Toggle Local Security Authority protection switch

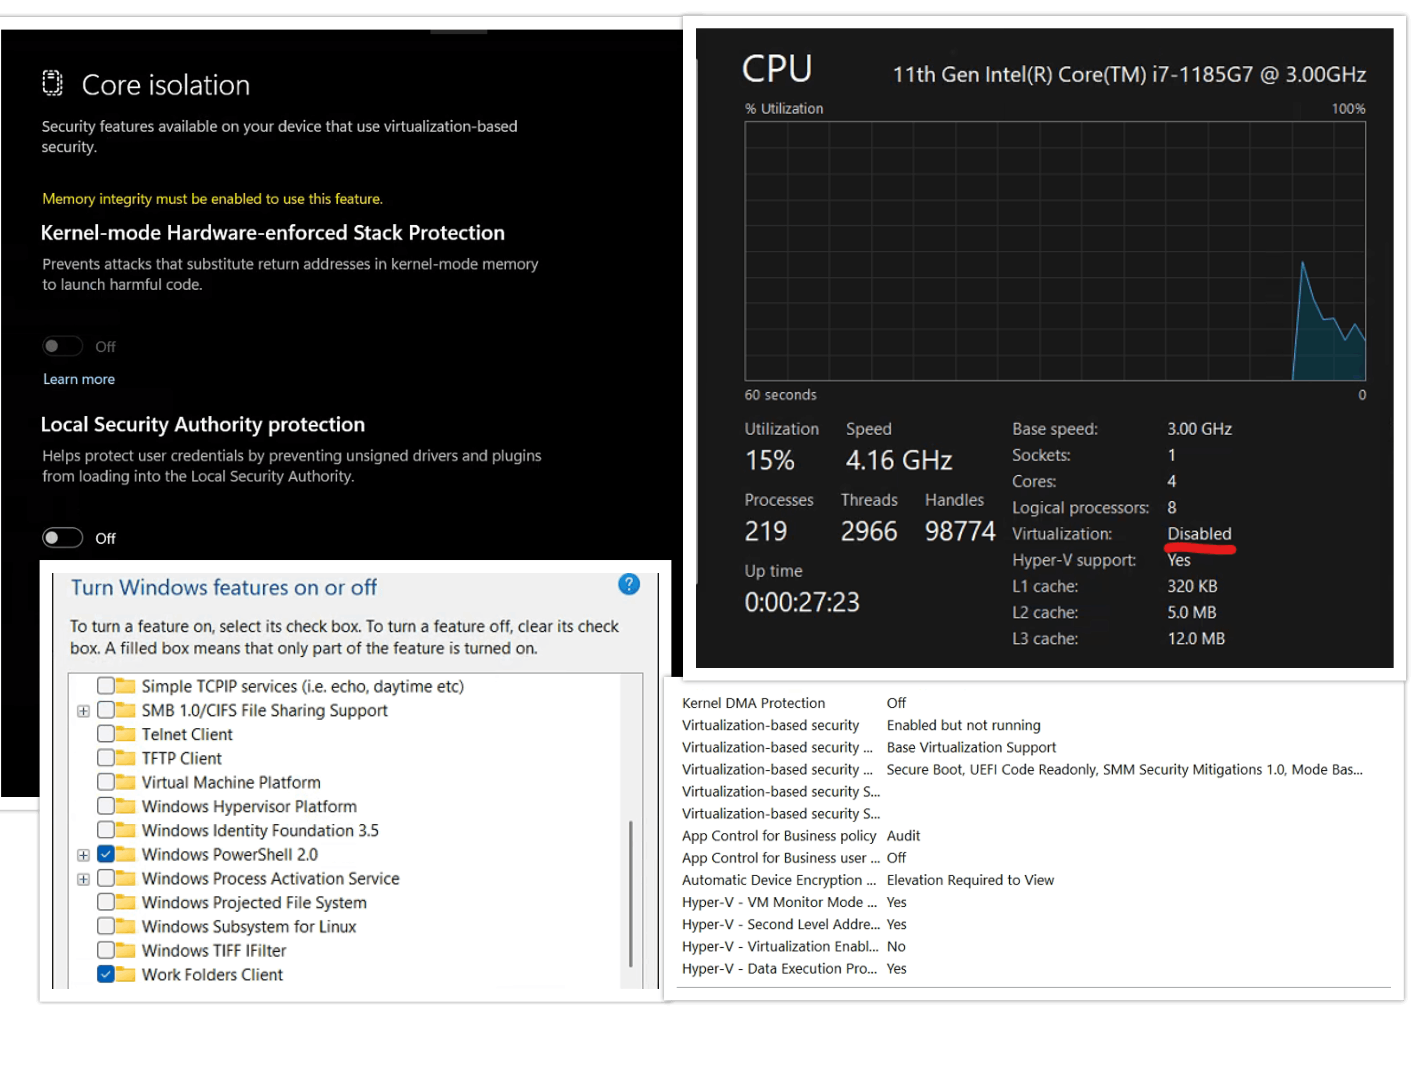click(x=62, y=538)
